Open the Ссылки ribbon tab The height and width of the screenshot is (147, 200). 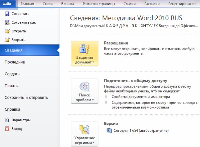point(130,4)
